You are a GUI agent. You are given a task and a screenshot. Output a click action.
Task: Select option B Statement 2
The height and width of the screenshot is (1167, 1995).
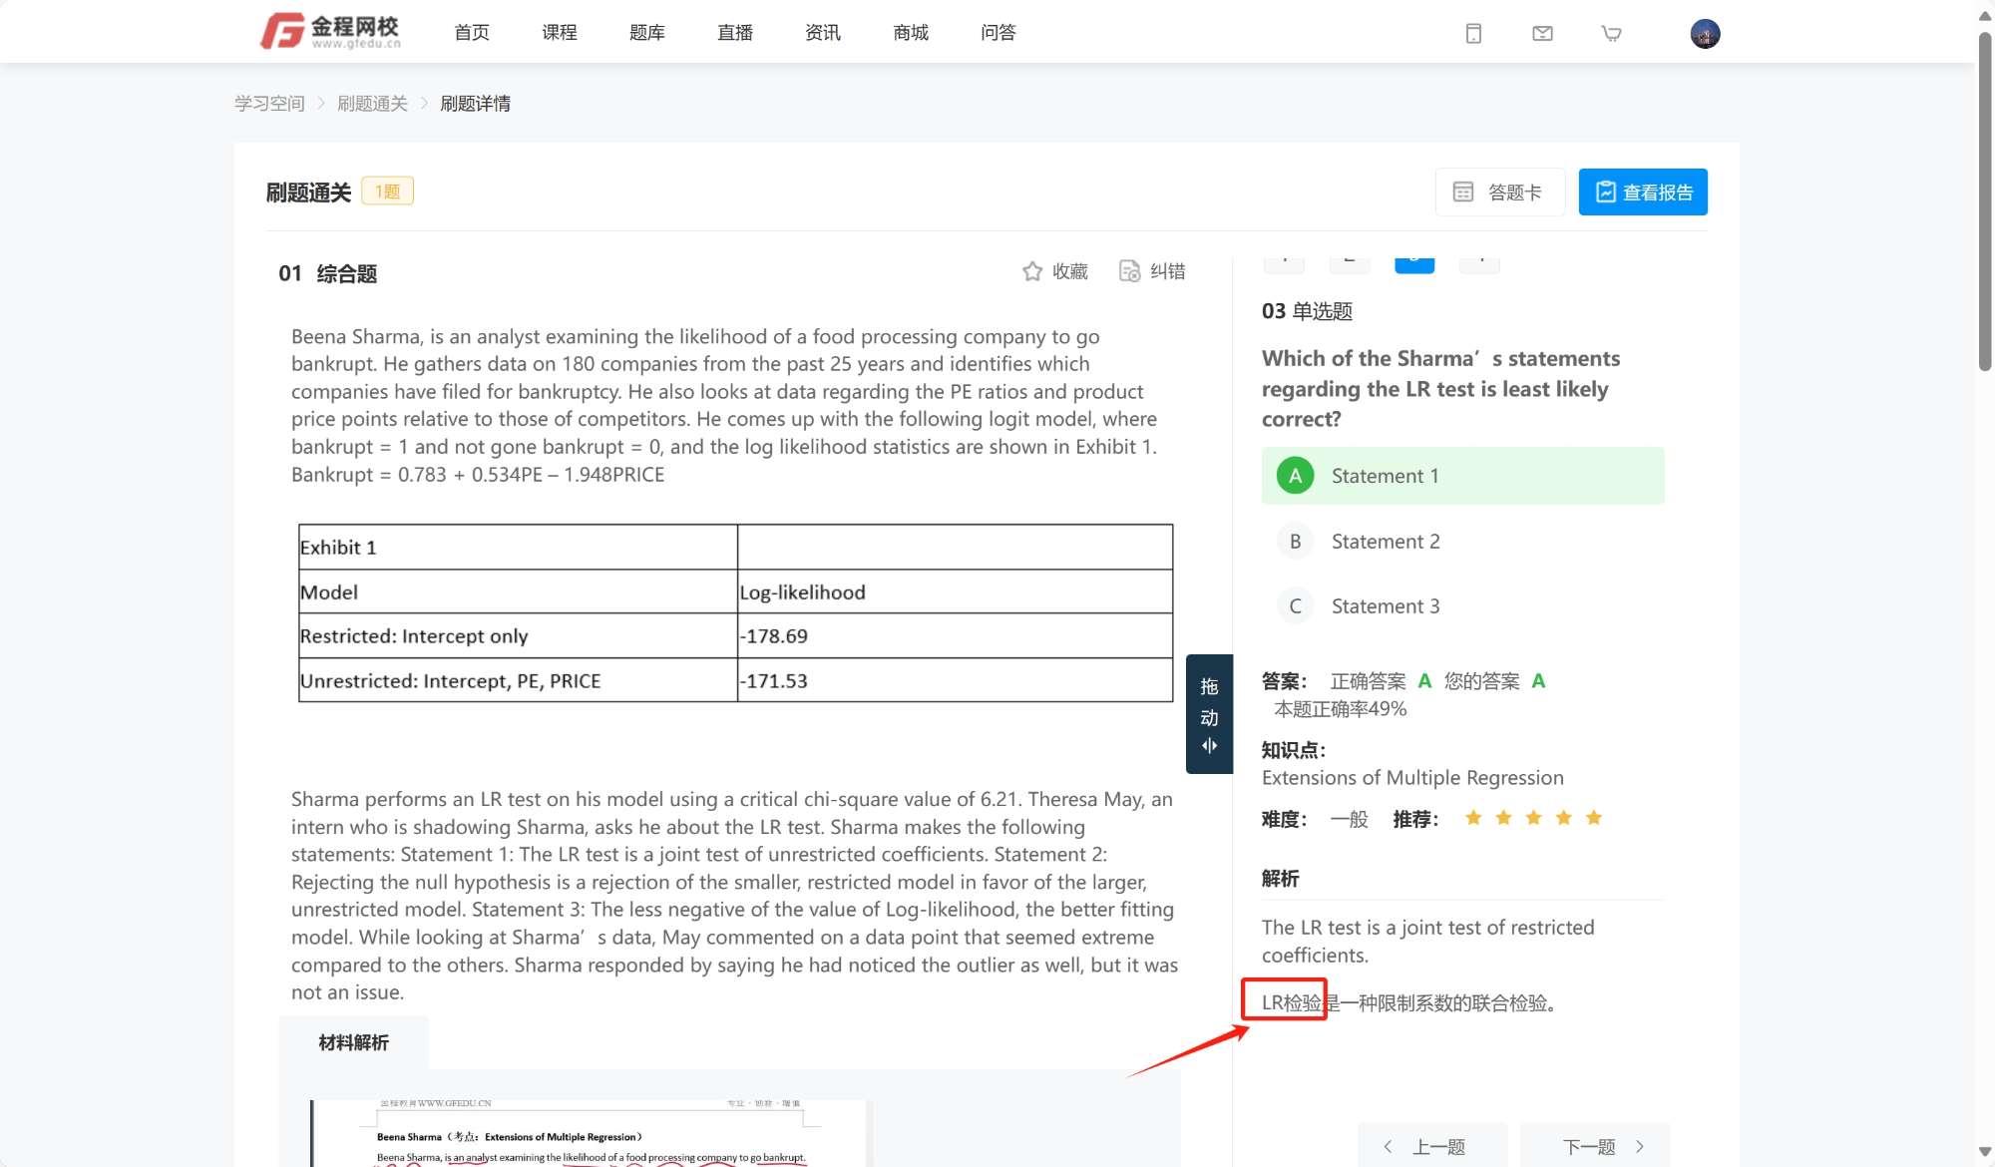(1385, 542)
